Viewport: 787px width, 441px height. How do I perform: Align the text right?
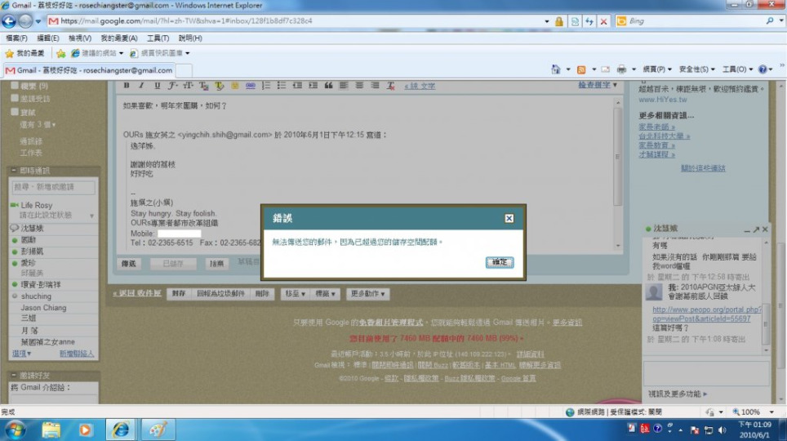(x=375, y=86)
